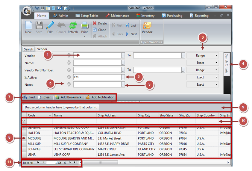Expand the Is Active dropdown
Viewport: 252px width, 171px height.
click(x=123, y=77)
